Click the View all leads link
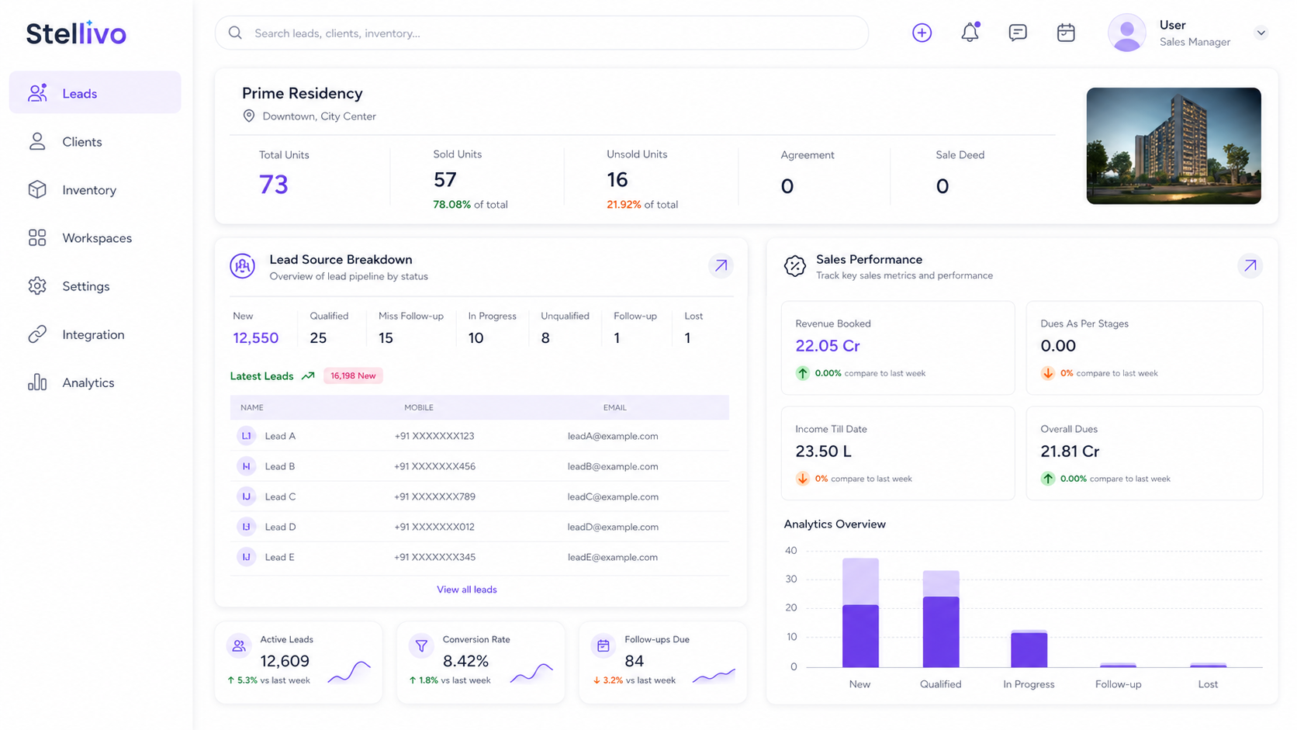Screen dimensions: 1297x730 [x=467, y=590]
